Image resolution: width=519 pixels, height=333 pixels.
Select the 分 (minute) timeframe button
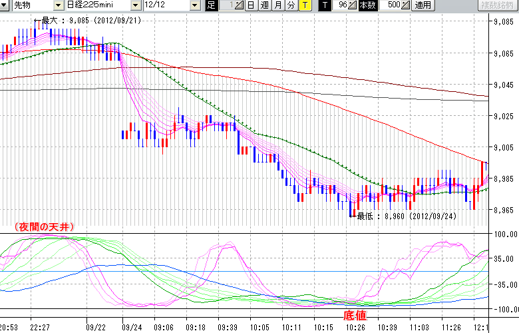[x=291, y=5]
